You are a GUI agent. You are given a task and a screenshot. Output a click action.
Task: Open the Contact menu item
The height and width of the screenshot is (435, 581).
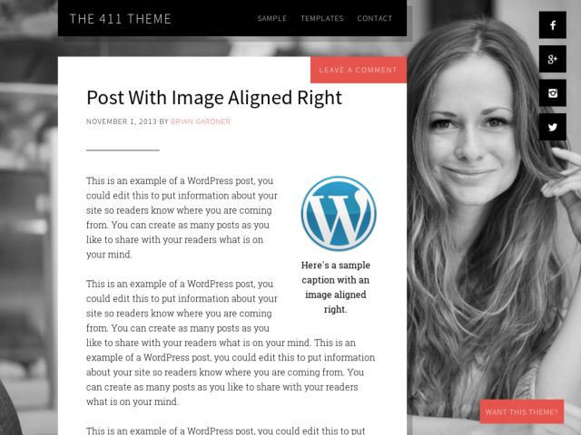(375, 18)
